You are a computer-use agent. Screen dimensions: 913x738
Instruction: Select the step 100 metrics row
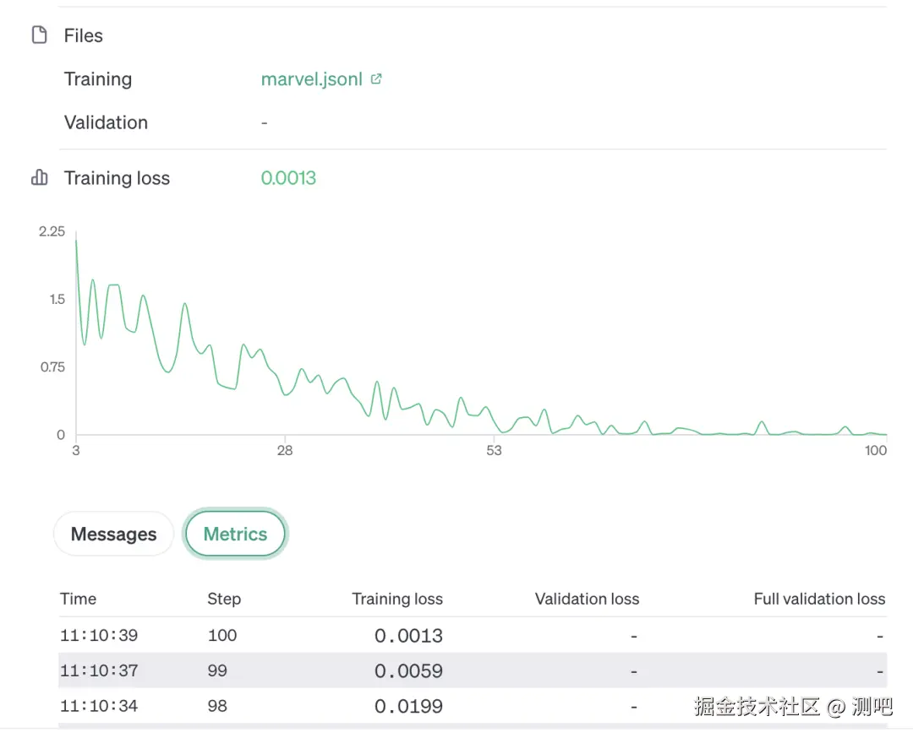point(472,636)
